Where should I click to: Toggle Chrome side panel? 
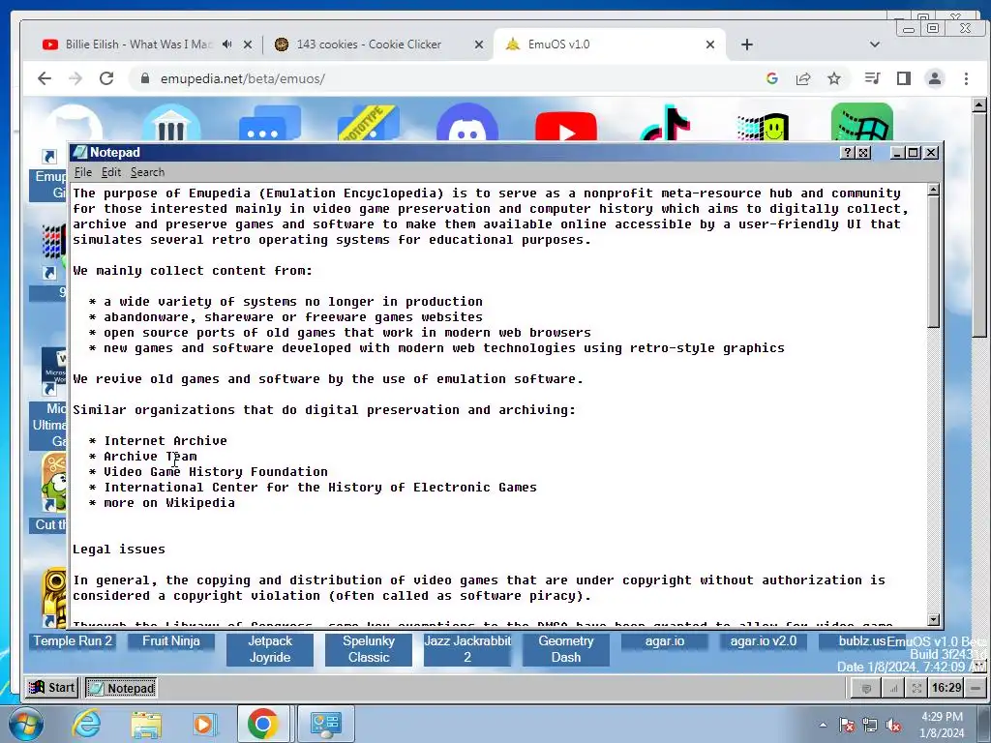click(x=904, y=78)
